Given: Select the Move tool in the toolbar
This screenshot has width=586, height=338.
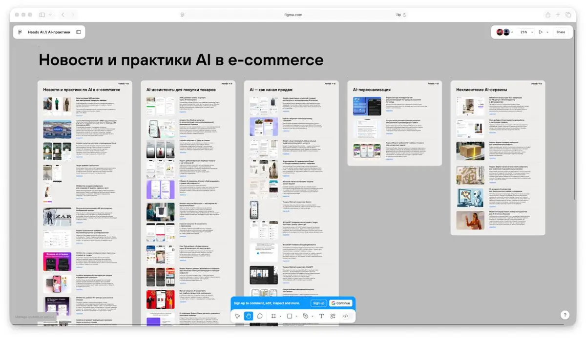Looking at the screenshot, I should 238,316.
